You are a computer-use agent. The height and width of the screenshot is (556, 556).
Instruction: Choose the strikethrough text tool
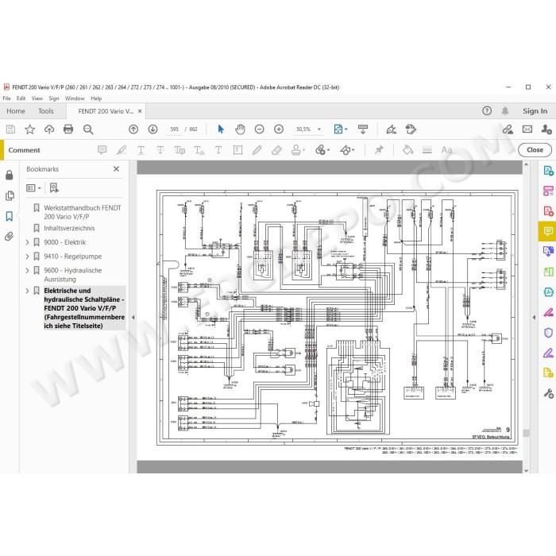pyautogui.click(x=160, y=150)
